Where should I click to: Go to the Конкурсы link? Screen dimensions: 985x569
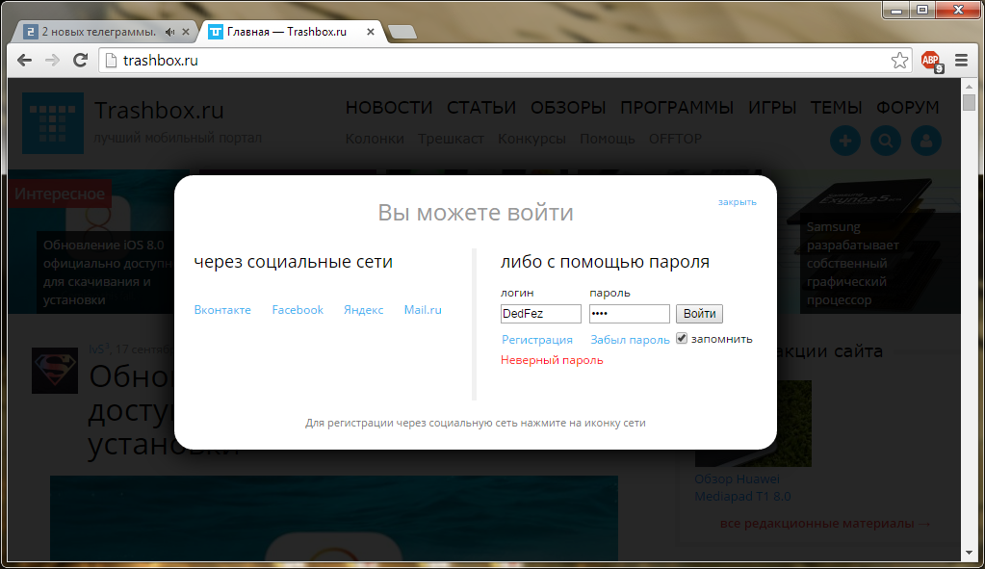tap(531, 139)
